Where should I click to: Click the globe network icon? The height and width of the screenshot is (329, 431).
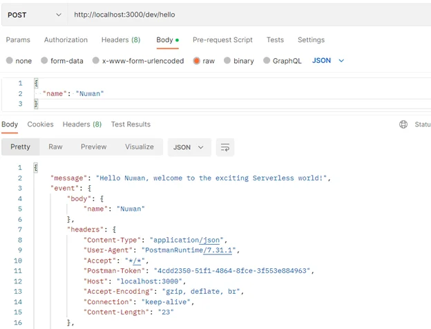click(x=403, y=125)
